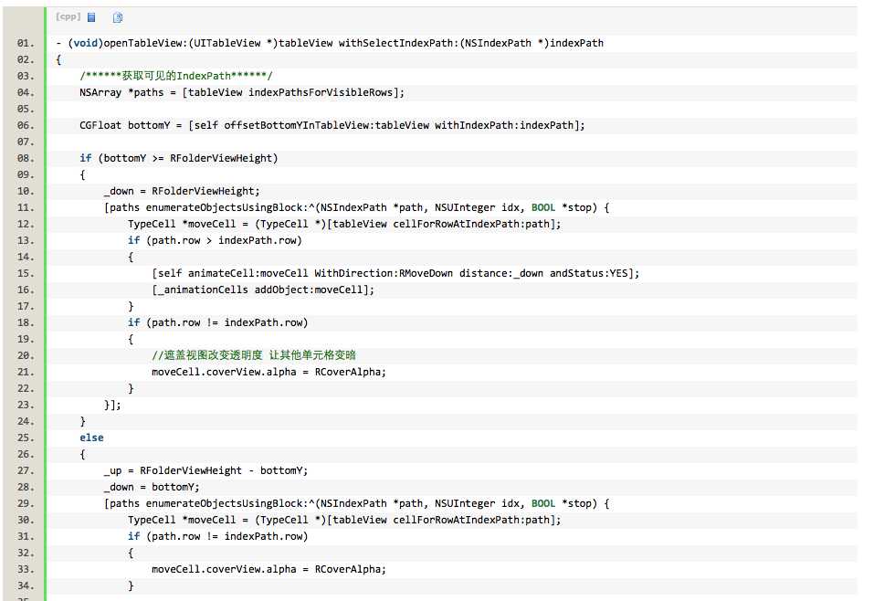The height and width of the screenshot is (601, 884).
Task: Select line number 34.
Action: click(25, 585)
